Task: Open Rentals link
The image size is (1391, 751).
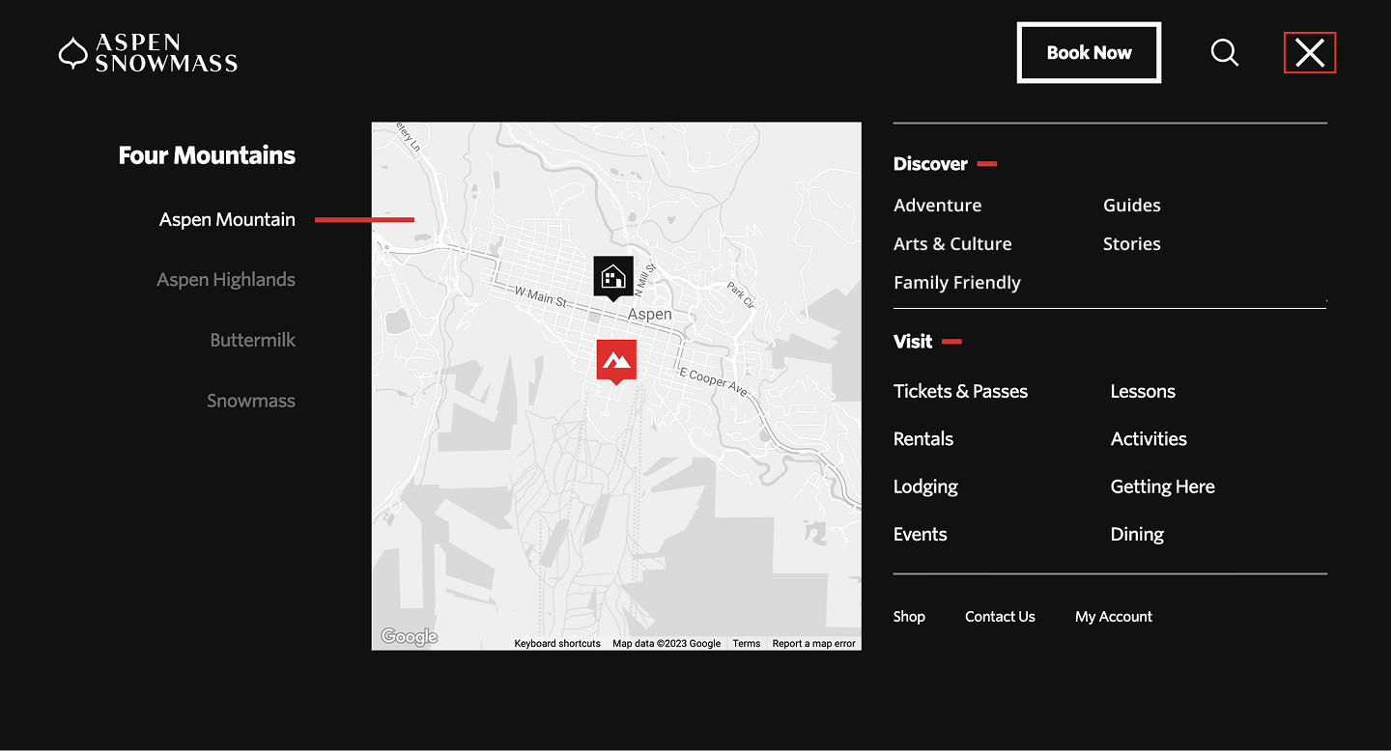Action: (923, 438)
